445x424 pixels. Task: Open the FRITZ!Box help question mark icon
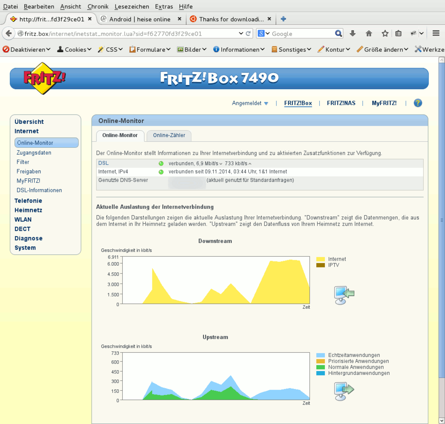pos(418,103)
